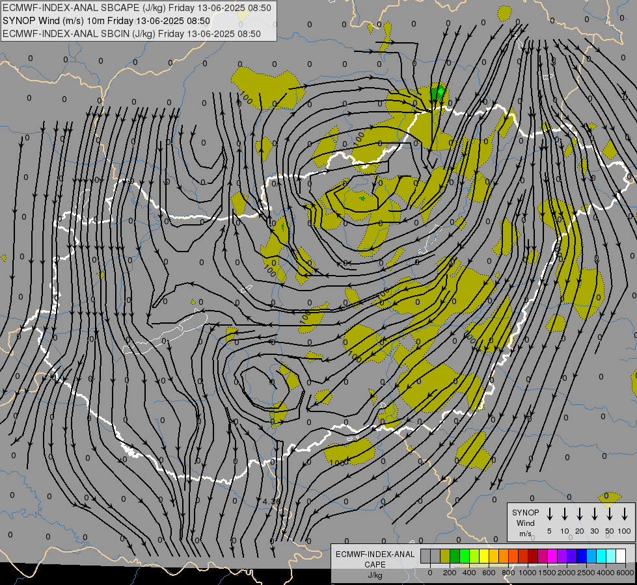Image resolution: width=637 pixels, height=585 pixels.
Task: Click the 20 m/s wind legend arrow
Action: (x=579, y=514)
